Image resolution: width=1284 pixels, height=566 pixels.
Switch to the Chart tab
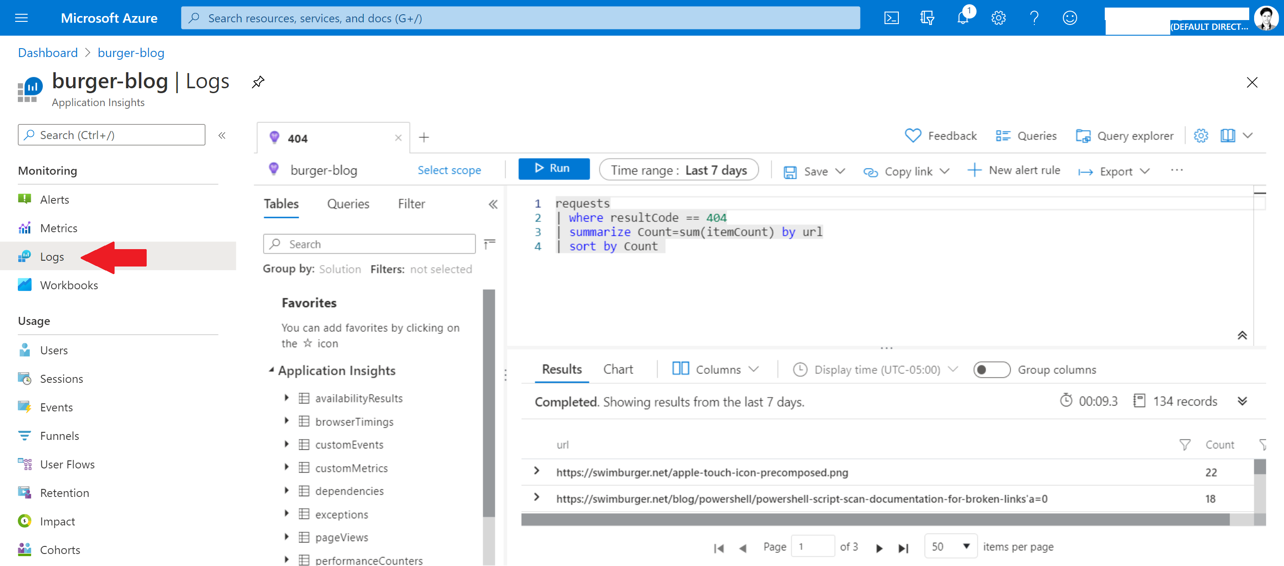point(617,369)
